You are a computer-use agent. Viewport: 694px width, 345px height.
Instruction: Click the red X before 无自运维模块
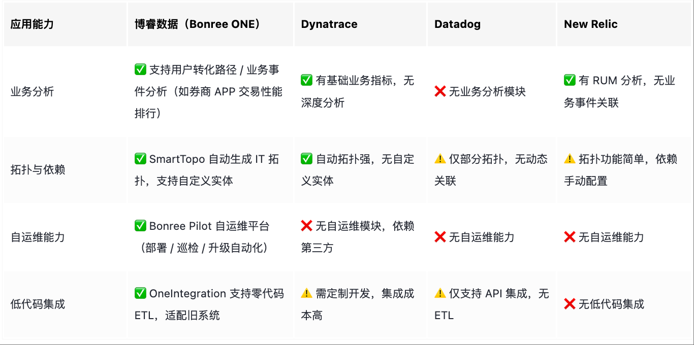[306, 226]
